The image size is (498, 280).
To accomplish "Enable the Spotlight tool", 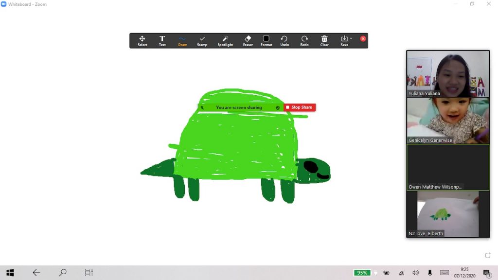I will pyautogui.click(x=225, y=40).
